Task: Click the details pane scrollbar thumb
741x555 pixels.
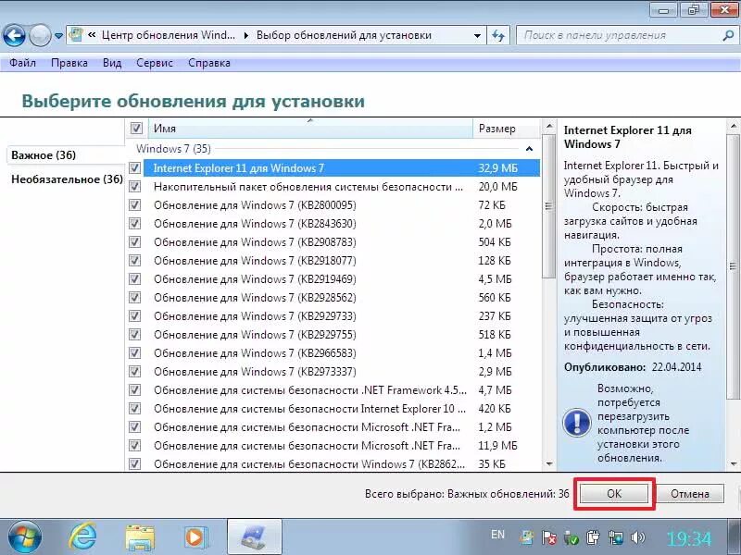Action: [733, 266]
